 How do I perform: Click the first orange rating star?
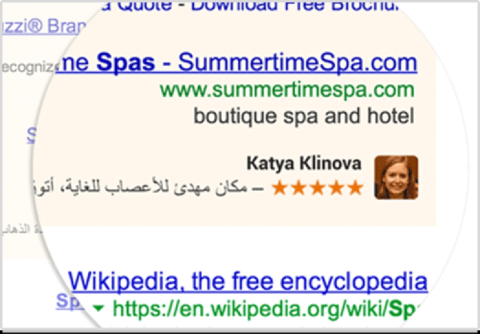[279, 188]
